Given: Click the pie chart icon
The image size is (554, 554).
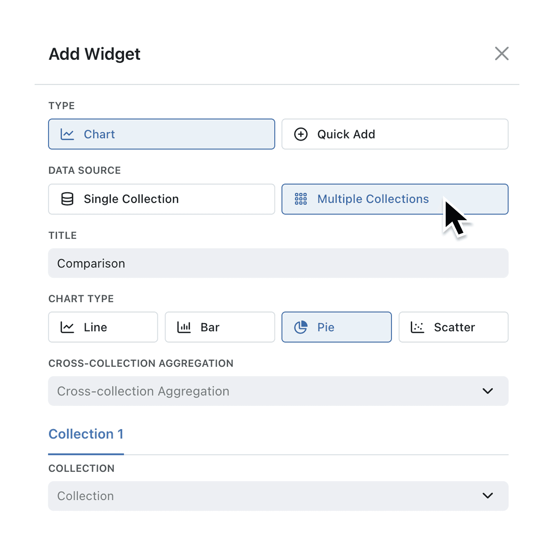Looking at the screenshot, I should (x=301, y=327).
